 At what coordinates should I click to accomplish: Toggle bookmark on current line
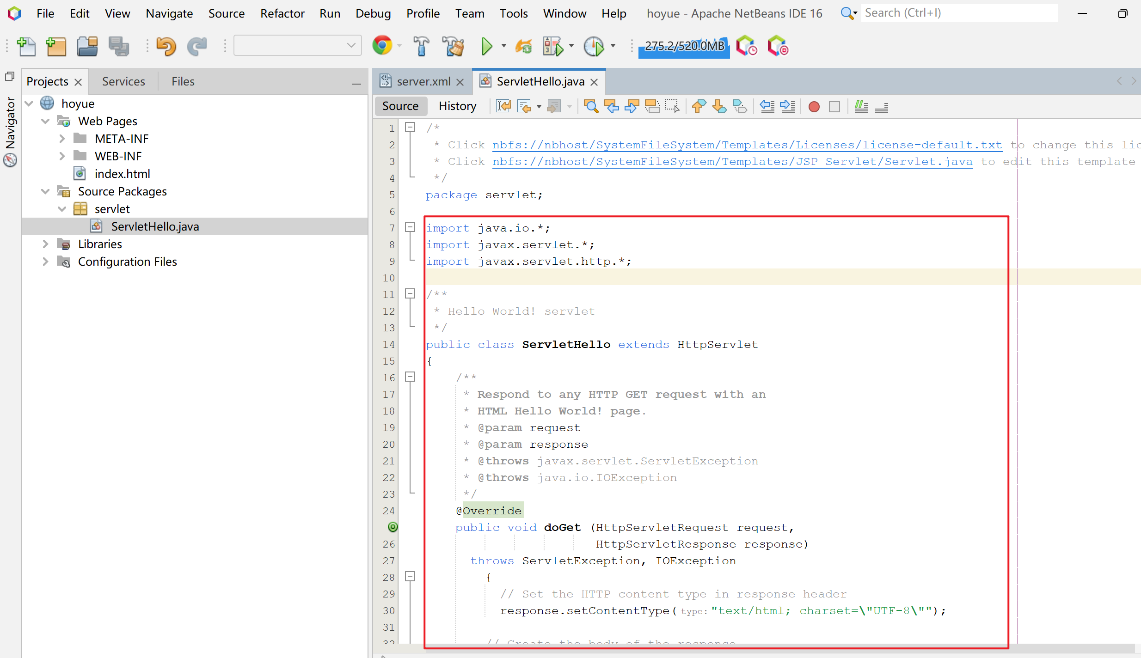[x=740, y=106]
